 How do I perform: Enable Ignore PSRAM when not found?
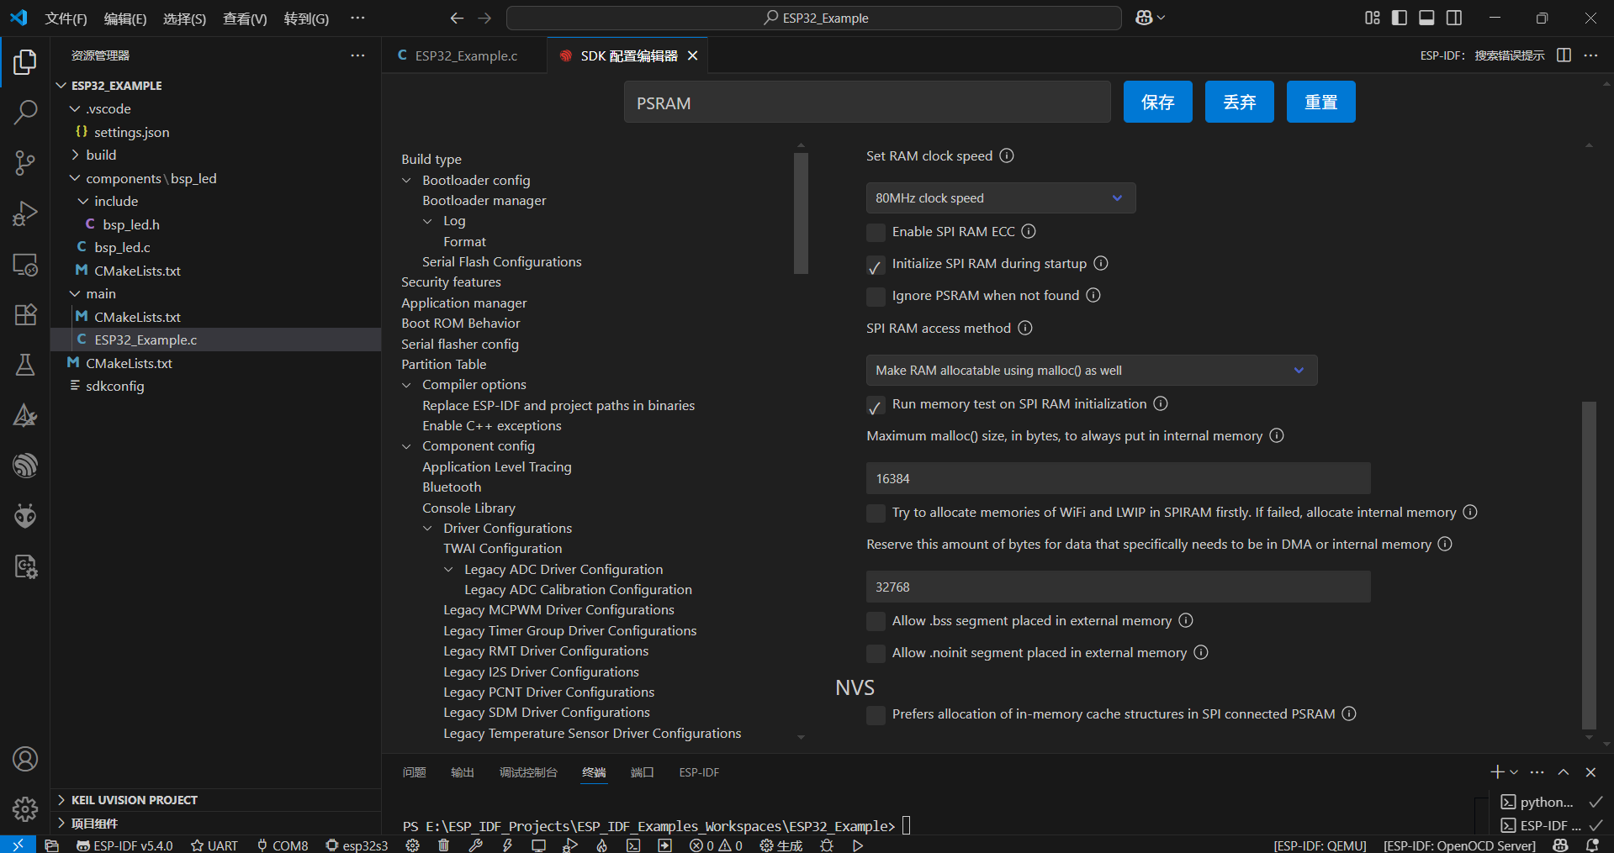coord(876,296)
